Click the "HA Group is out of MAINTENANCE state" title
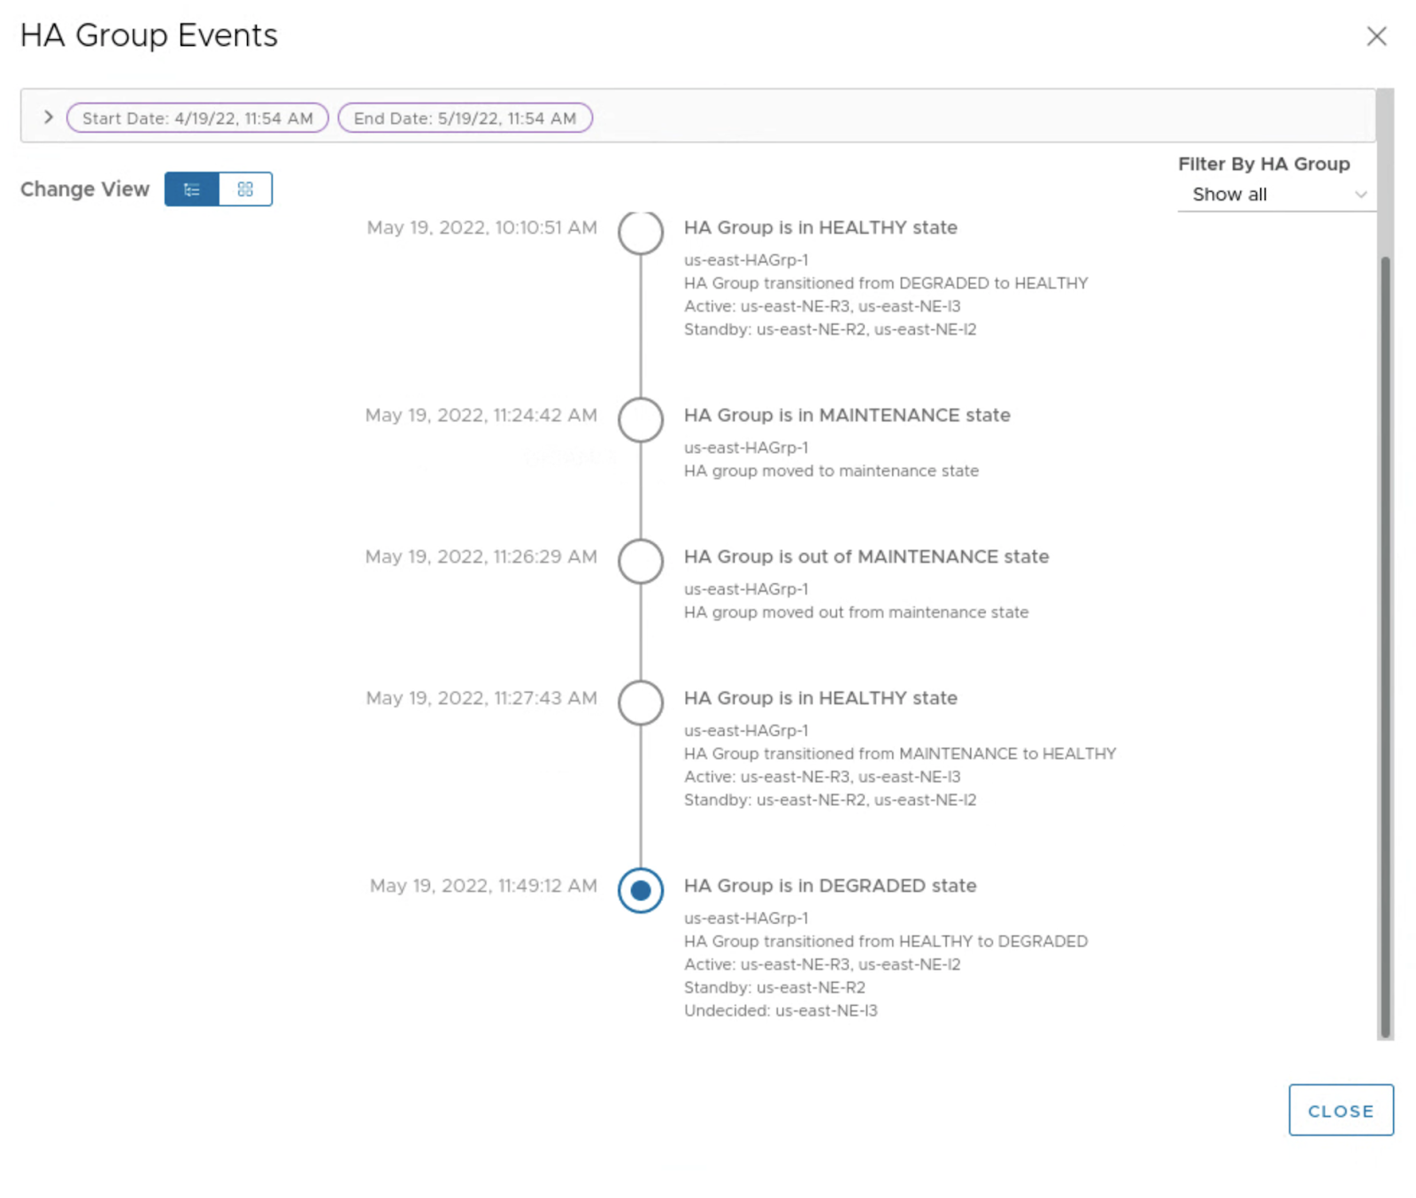The width and height of the screenshot is (1416, 1198). pyautogui.click(x=866, y=557)
